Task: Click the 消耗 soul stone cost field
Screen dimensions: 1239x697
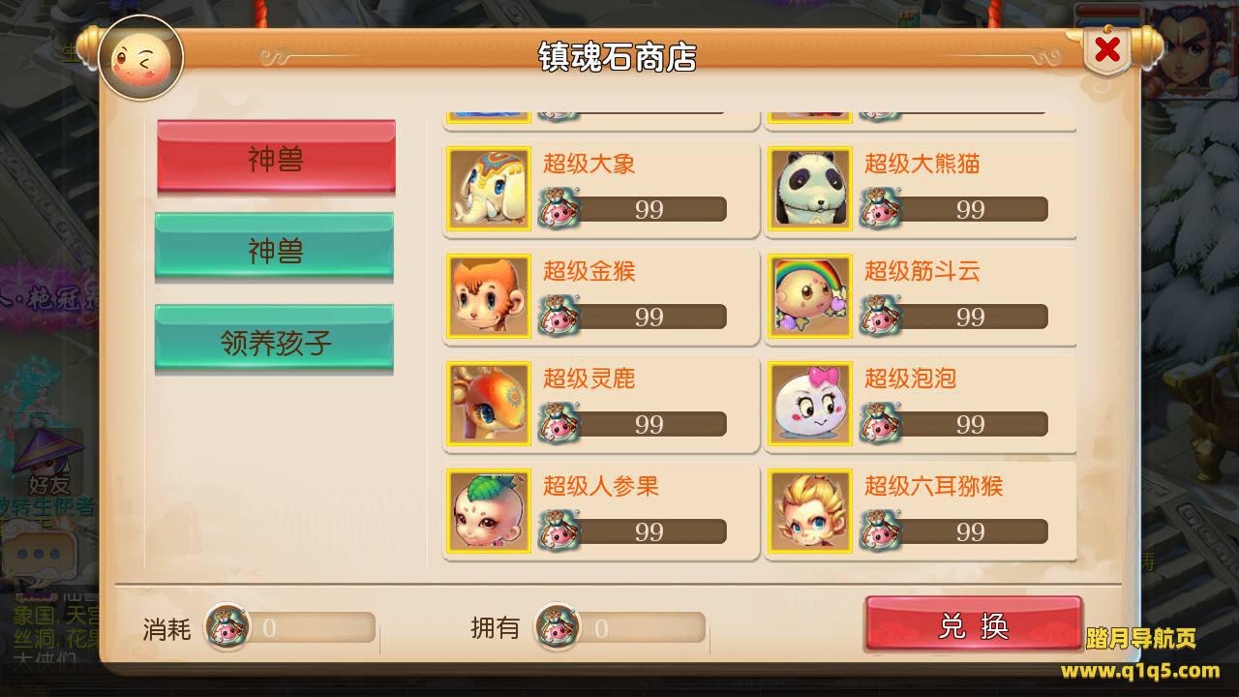Action: point(289,627)
